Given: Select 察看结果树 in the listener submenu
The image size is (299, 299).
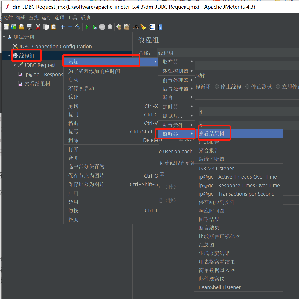Looking at the screenshot, I should [x=238, y=133].
